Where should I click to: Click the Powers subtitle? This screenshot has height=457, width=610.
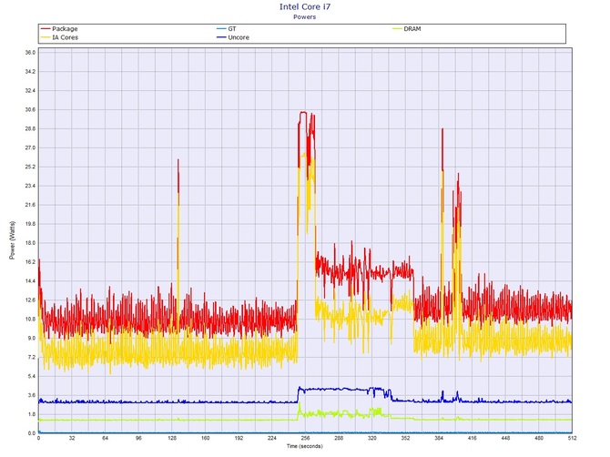305,17
